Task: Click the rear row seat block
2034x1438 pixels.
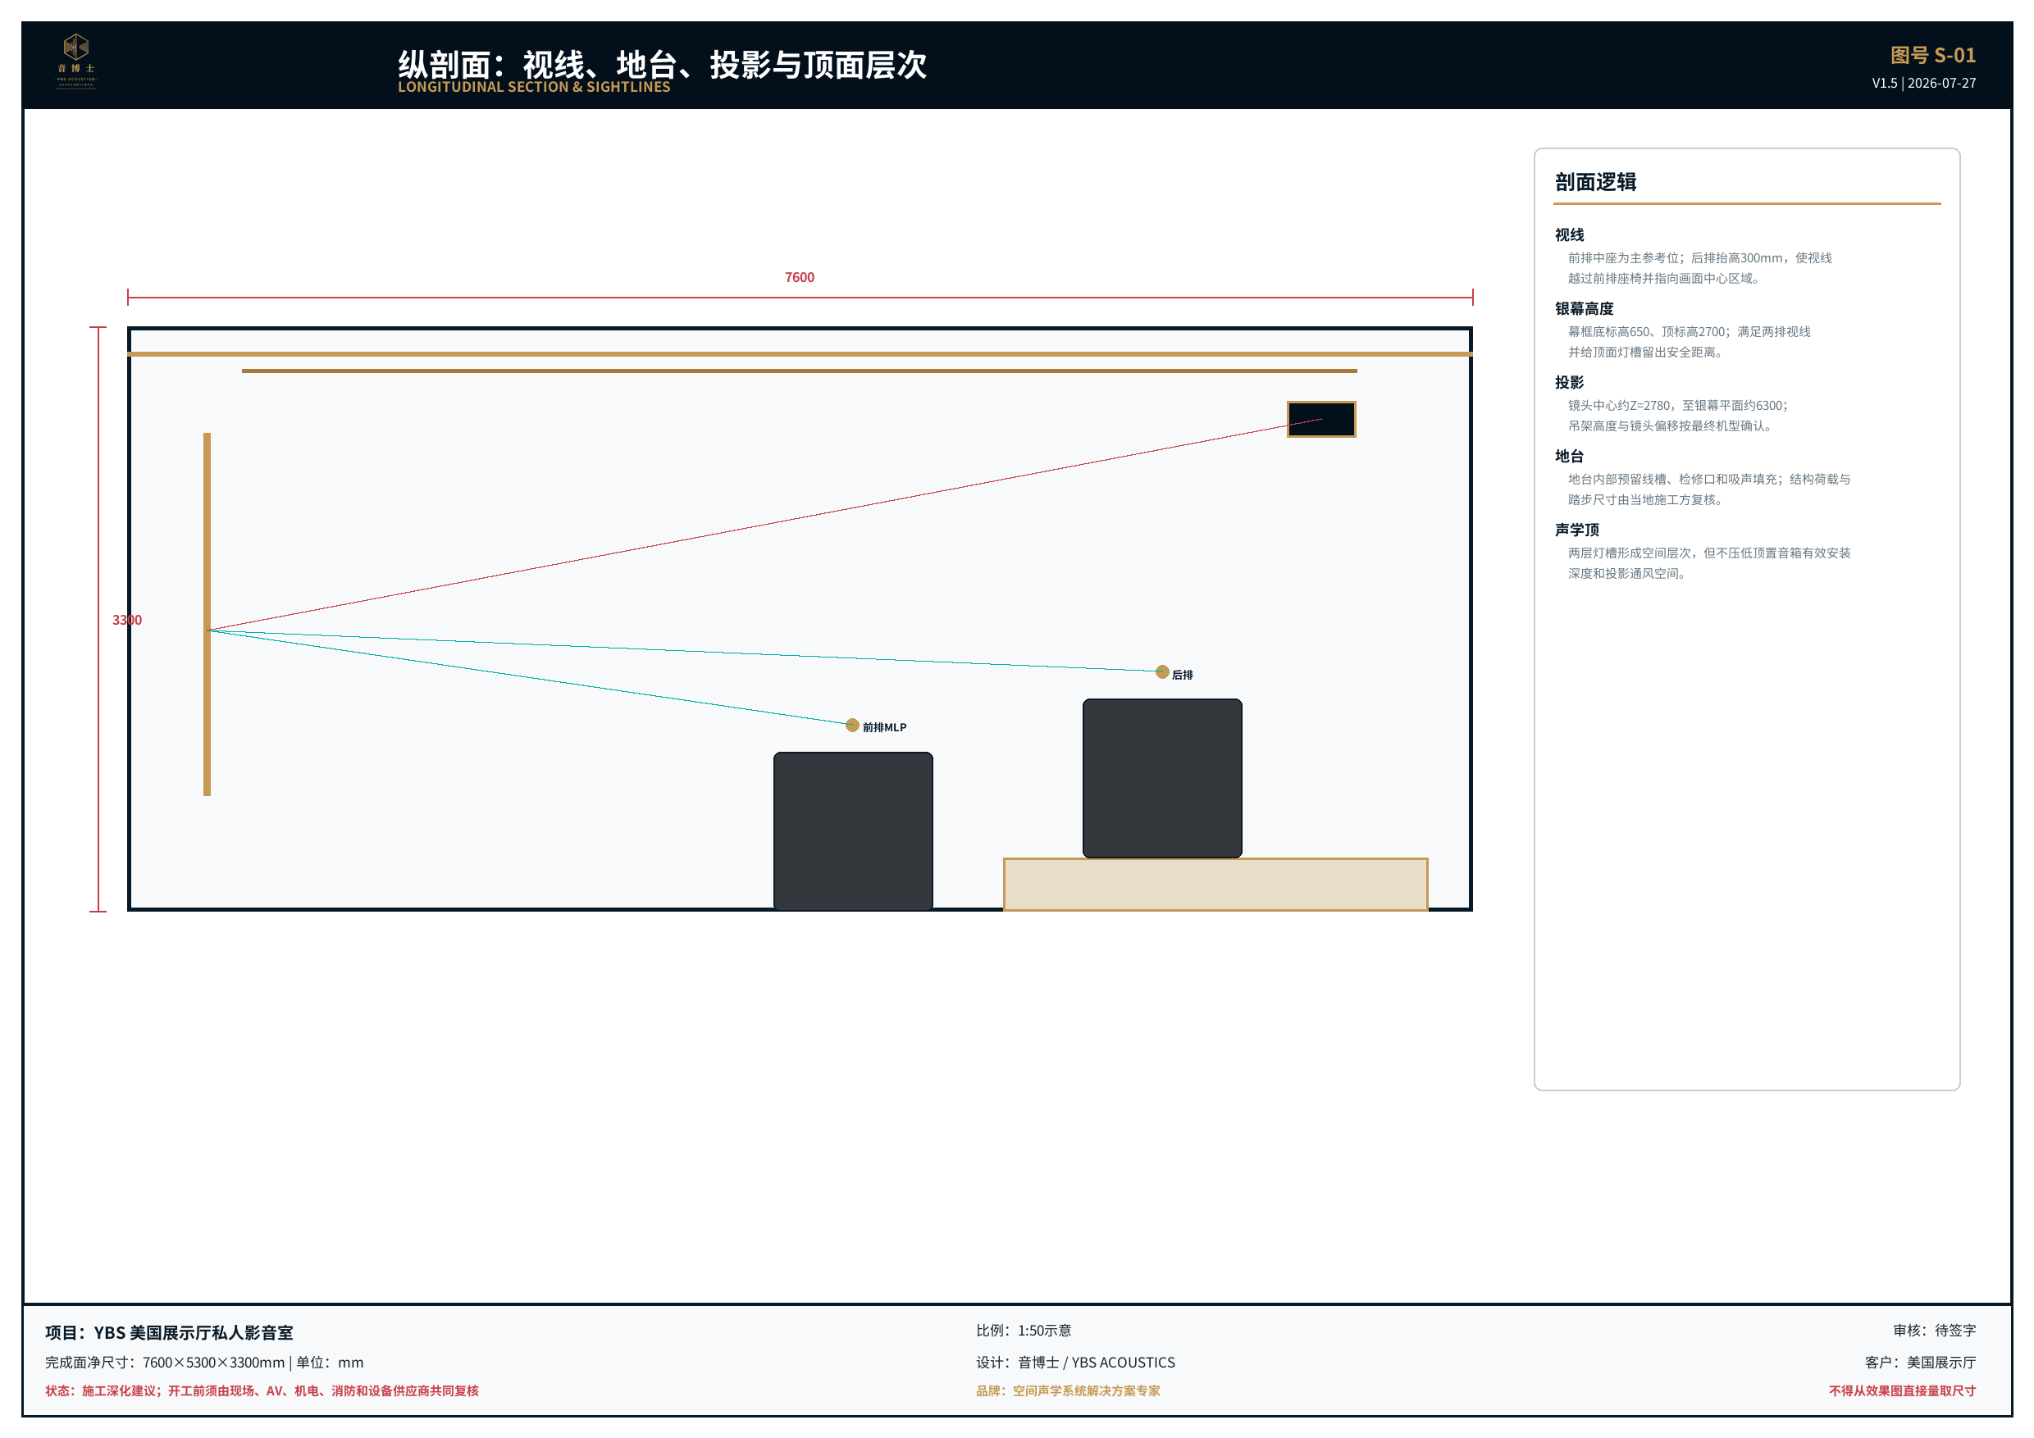Action: pyautogui.click(x=1162, y=778)
